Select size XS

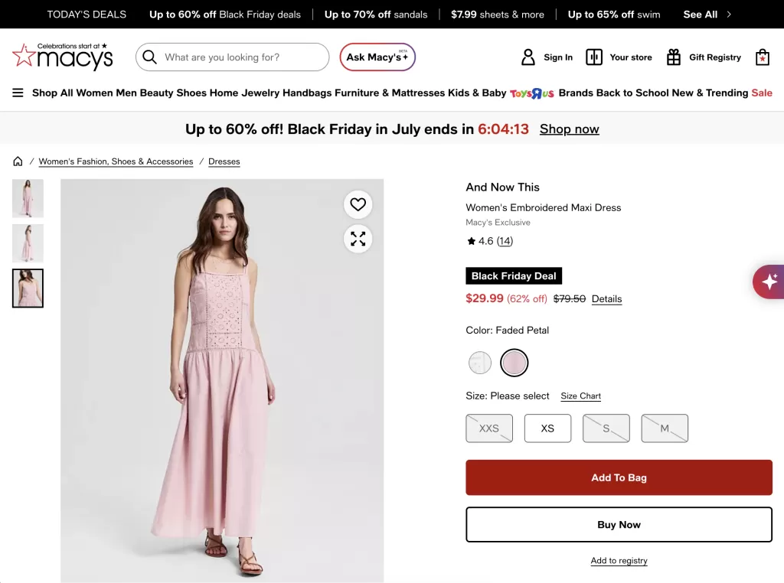click(547, 428)
